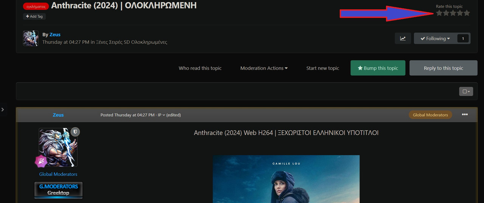
Task: Expand the left sidebar arrow
Action: (x=3, y=110)
